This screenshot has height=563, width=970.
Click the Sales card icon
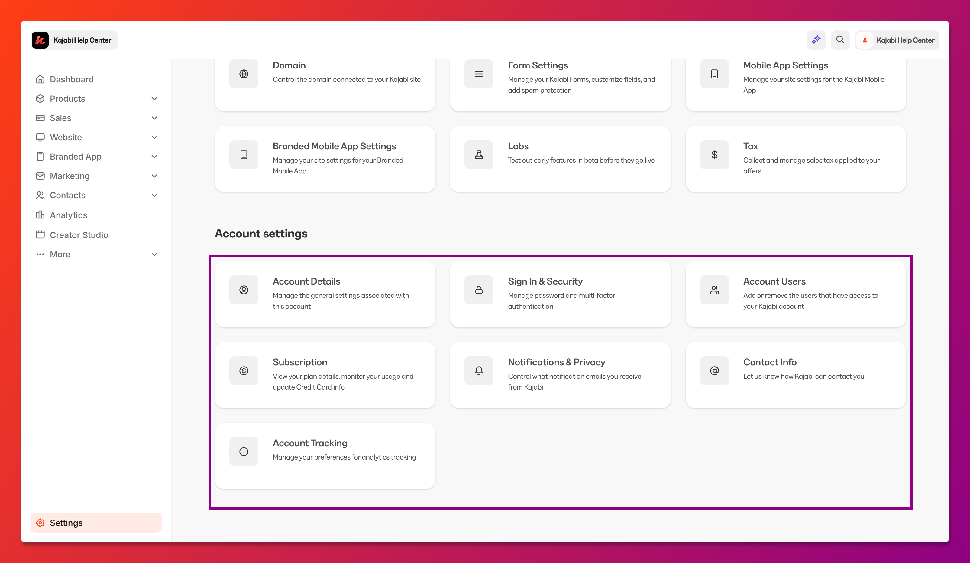(x=40, y=118)
